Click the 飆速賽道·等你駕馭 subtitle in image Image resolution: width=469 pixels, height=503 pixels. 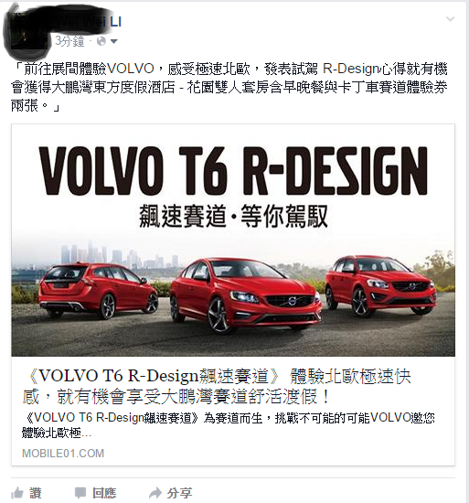tap(233, 216)
